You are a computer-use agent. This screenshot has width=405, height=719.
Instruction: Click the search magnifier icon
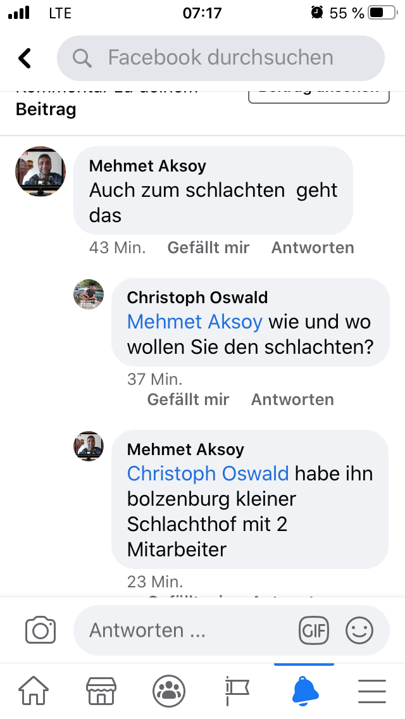[82, 58]
